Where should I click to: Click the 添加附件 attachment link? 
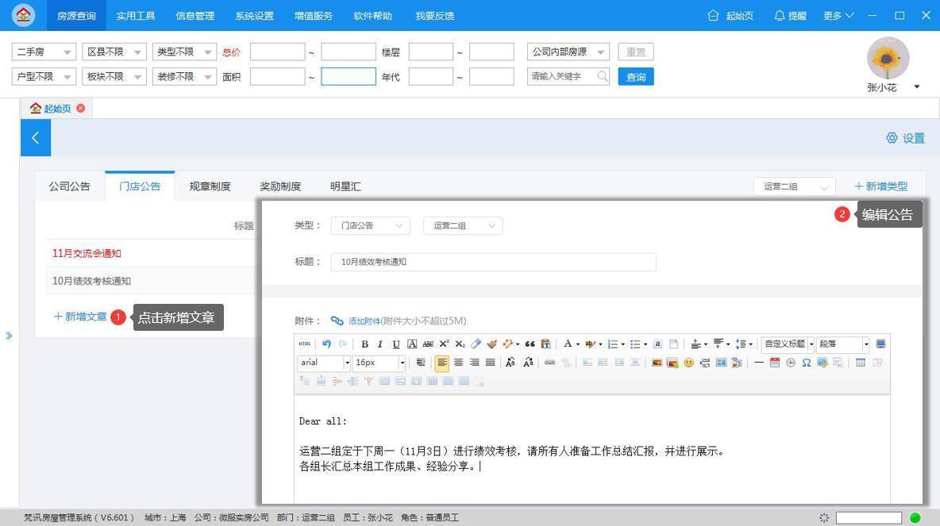pyautogui.click(x=363, y=321)
